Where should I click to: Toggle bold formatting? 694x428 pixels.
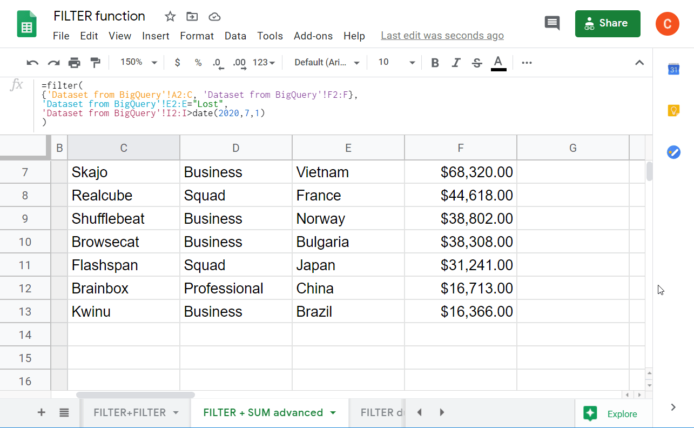pyautogui.click(x=435, y=62)
